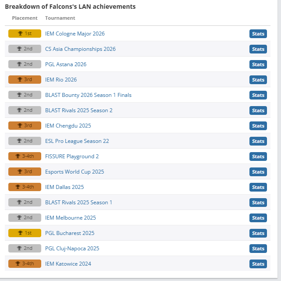Open IEM Dallas 2025 tournament link
Screen dimensions: 281x281
pyautogui.click(x=64, y=187)
